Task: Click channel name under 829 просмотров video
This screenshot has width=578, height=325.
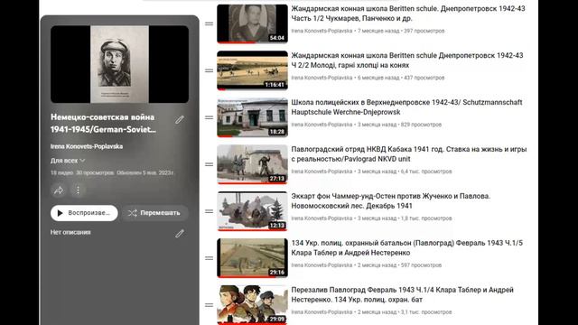Action: (x=322, y=125)
